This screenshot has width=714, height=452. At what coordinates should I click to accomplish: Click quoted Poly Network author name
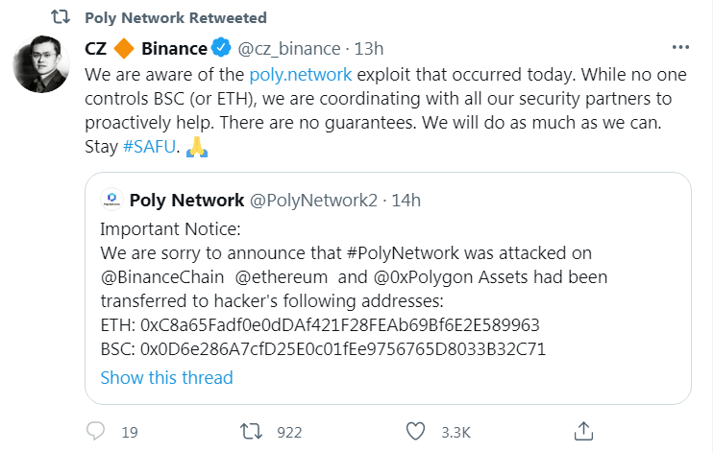[186, 201]
